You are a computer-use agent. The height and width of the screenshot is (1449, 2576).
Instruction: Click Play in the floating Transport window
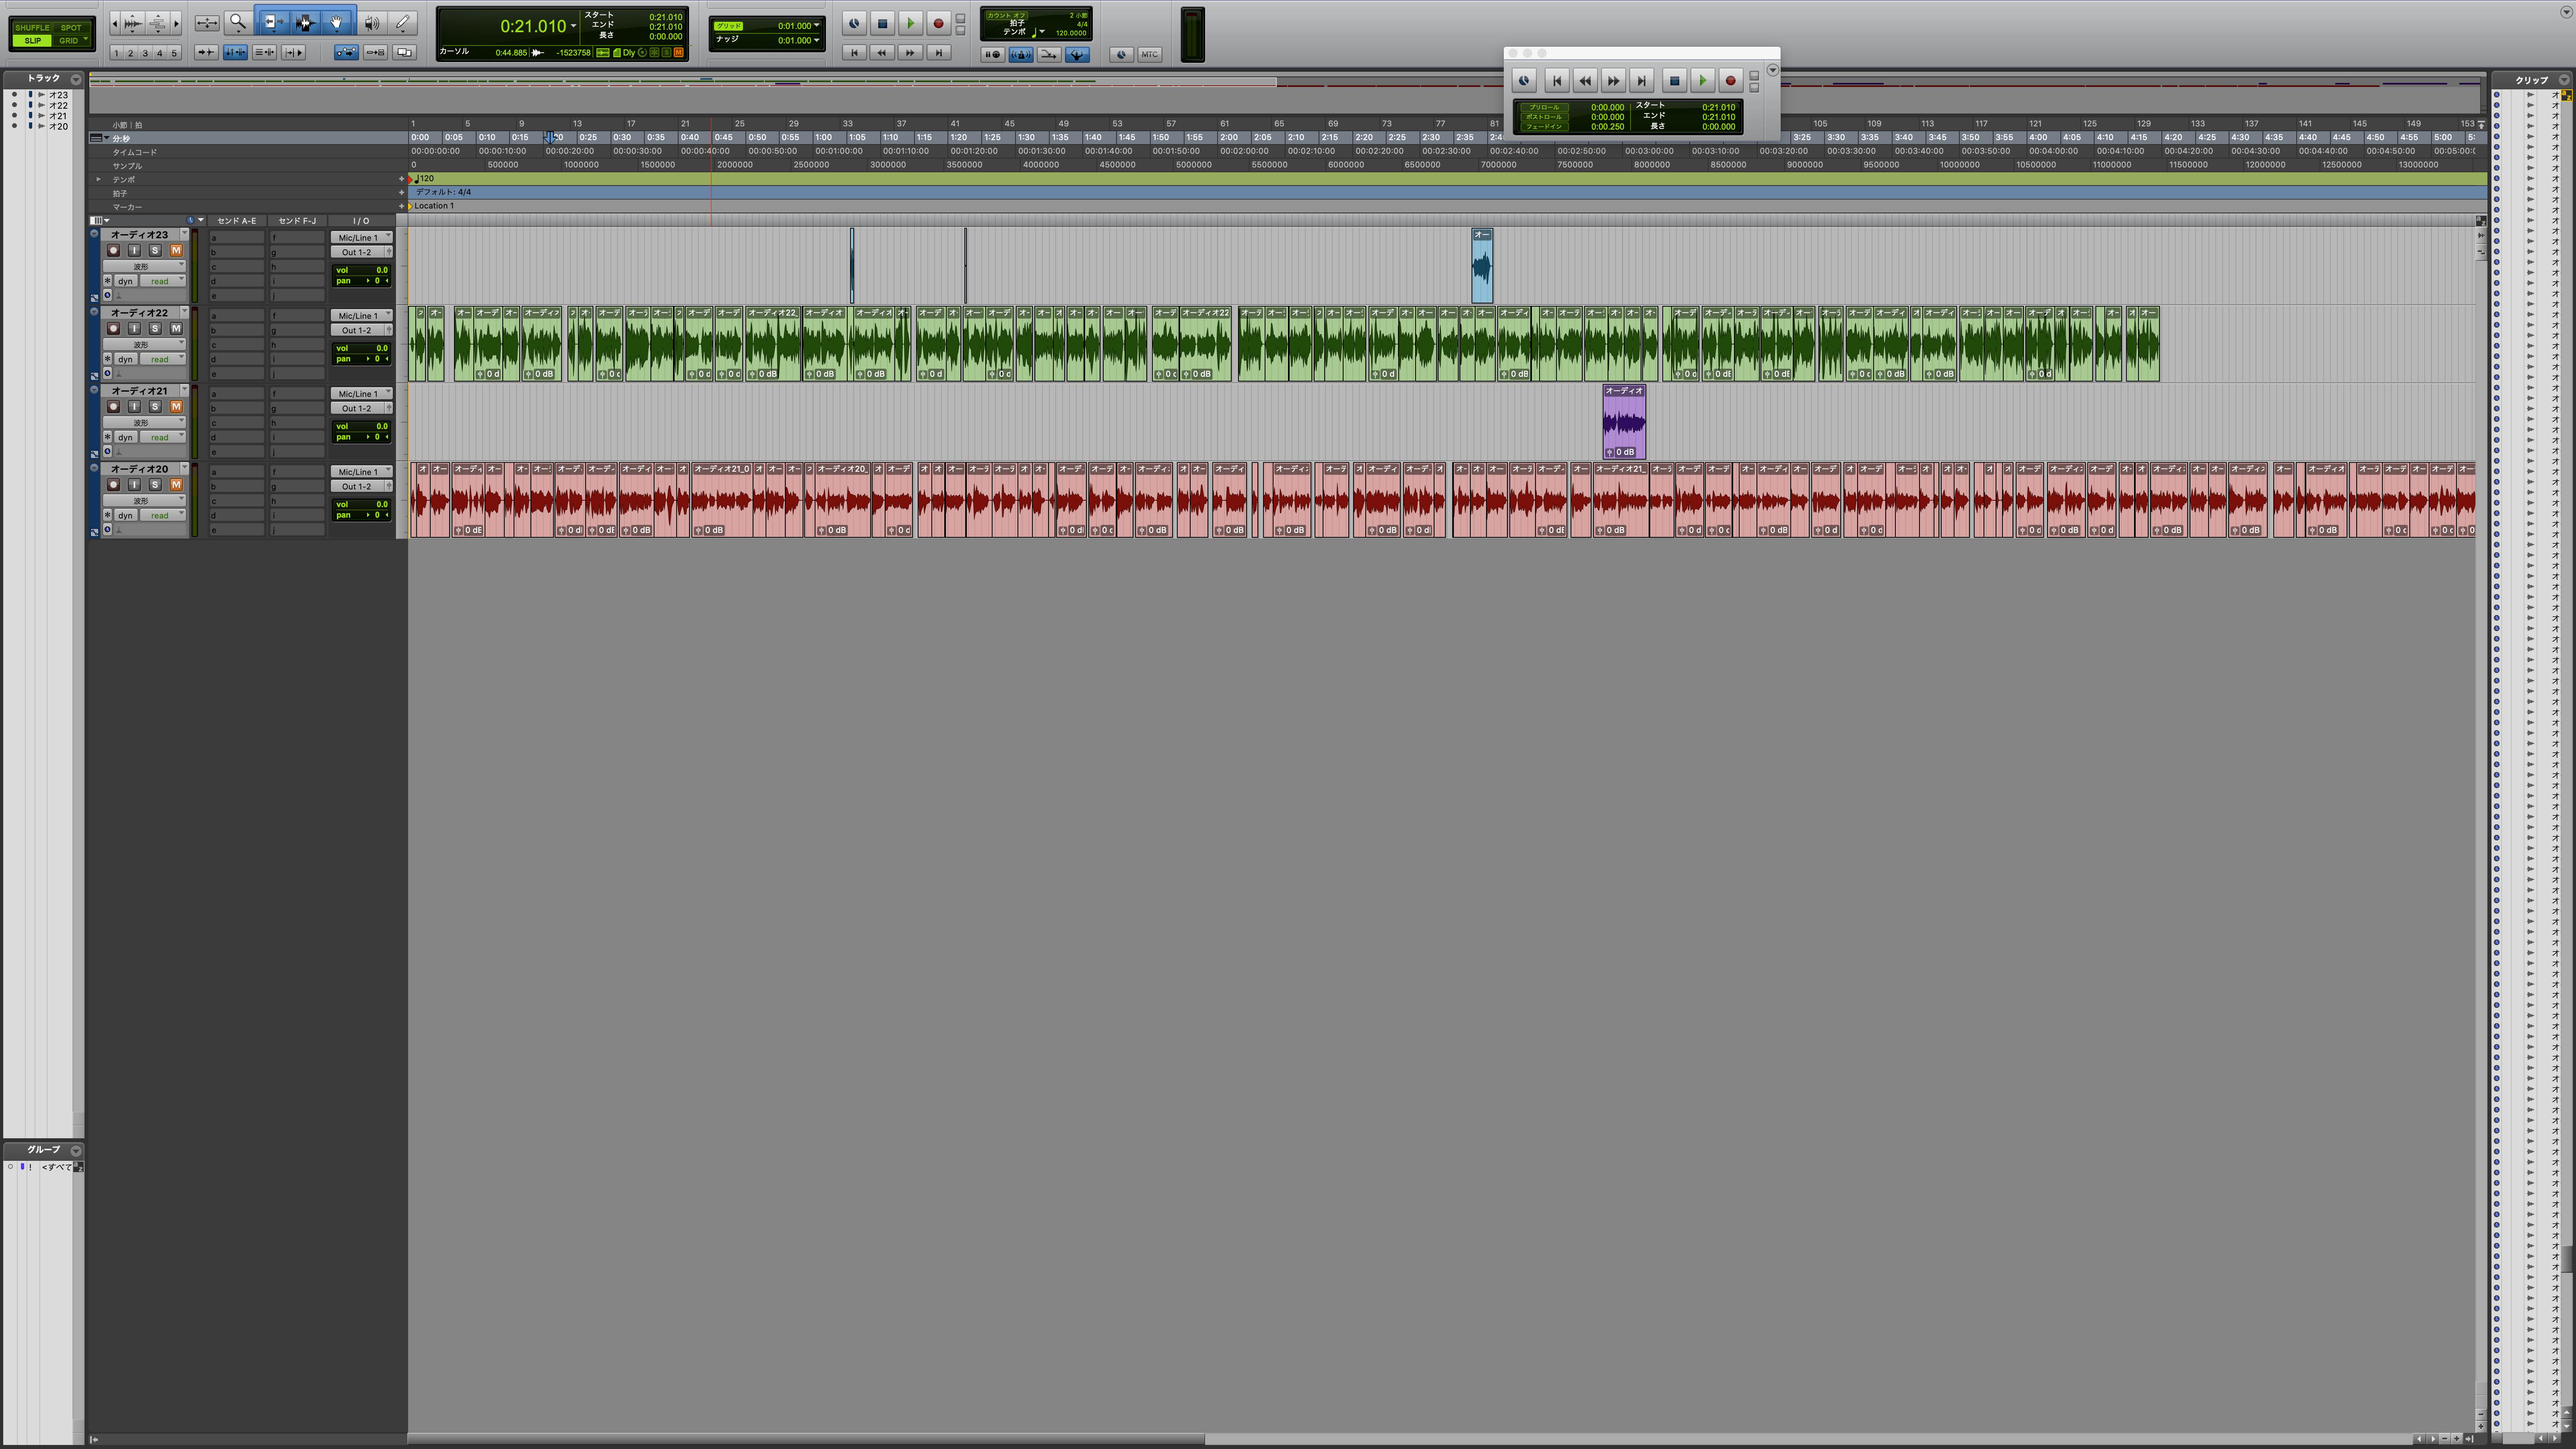coord(1703,81)
